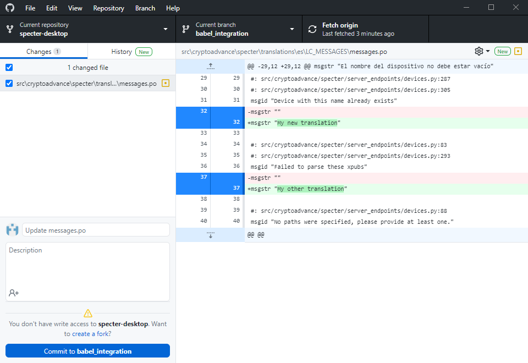Toggle selection of removed line 37
Screen dimensions: 528x363
click(x=210, y=178)
